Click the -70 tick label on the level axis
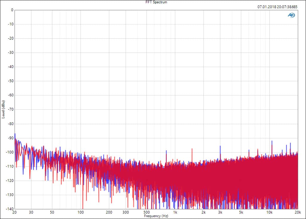The width and height of the screenshot is (306, 219). point(10,110)
